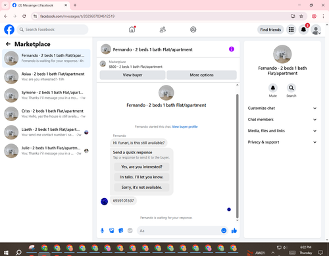Click the 6959101597 message bubble
Screen dimensions: 329x256
[123, 201]
